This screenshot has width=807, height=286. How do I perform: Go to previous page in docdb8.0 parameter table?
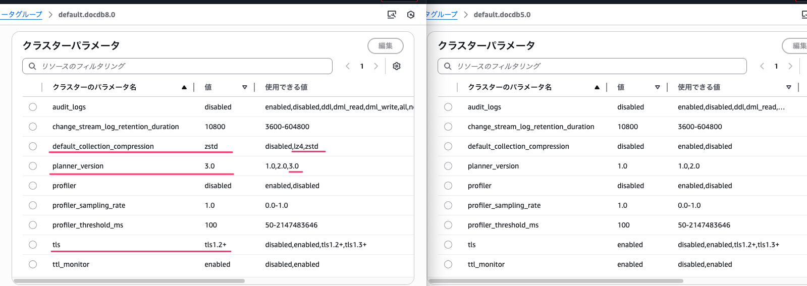[x=348, y=66]
